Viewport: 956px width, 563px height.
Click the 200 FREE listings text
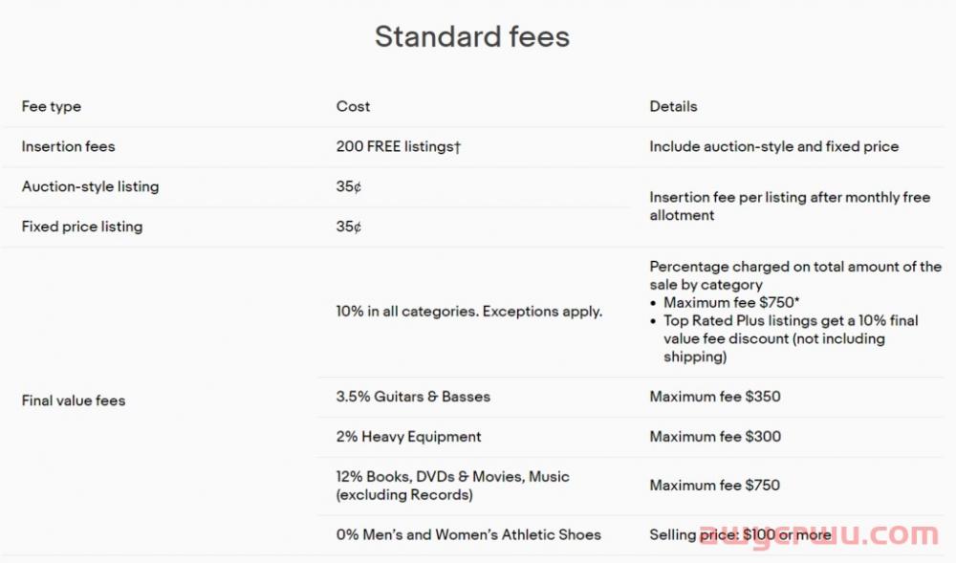click(398, 146)
